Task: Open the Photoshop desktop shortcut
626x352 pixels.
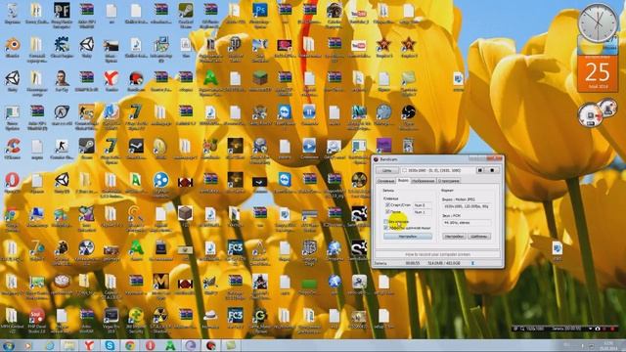Action: pos(260,11)
